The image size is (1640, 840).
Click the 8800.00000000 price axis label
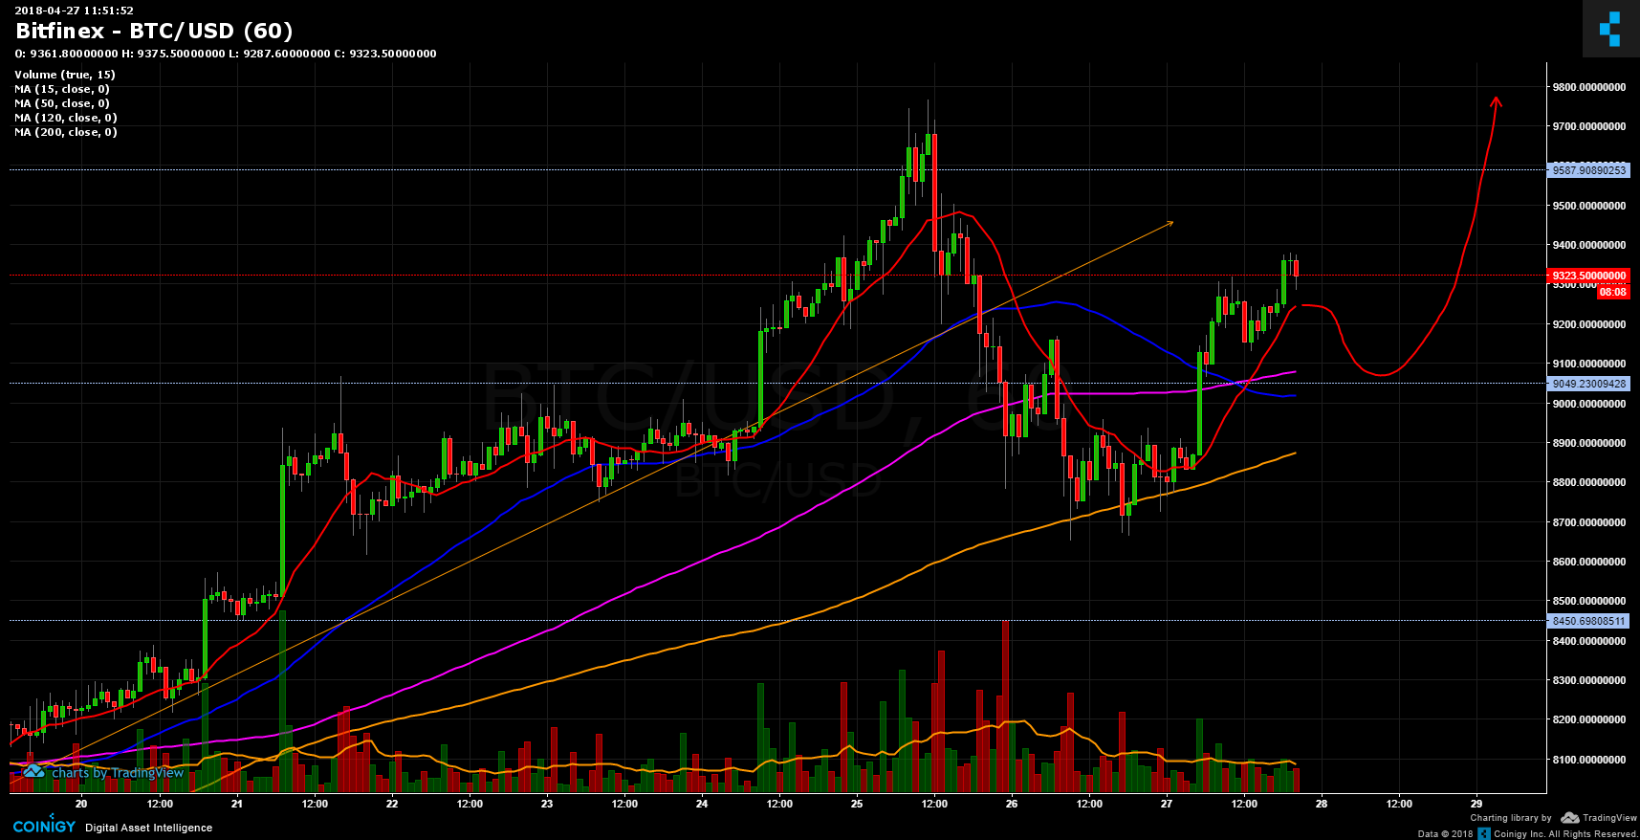1589,482
